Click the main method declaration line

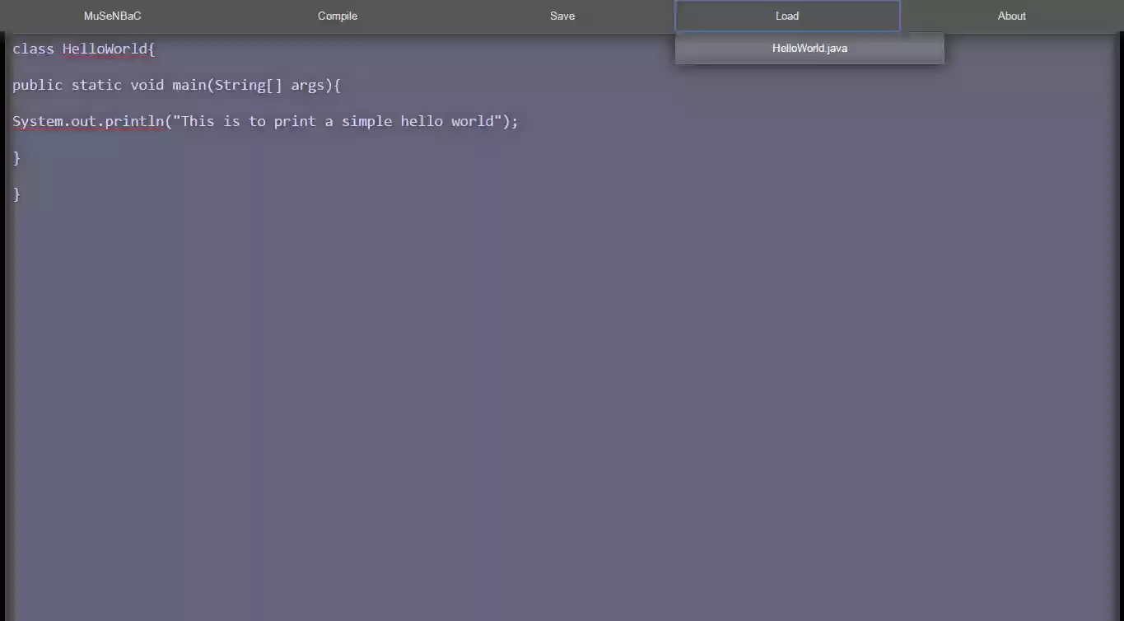point(176,85)
